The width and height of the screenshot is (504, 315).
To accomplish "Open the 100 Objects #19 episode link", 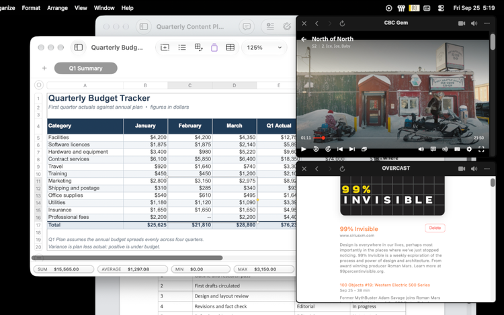I will (385, 285).
